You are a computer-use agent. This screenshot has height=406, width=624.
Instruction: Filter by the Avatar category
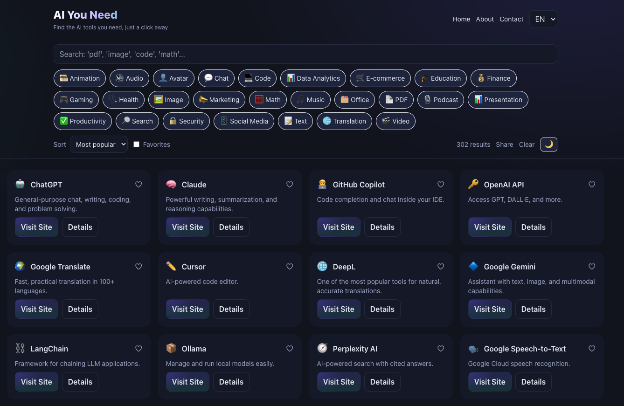click(173, 78)
